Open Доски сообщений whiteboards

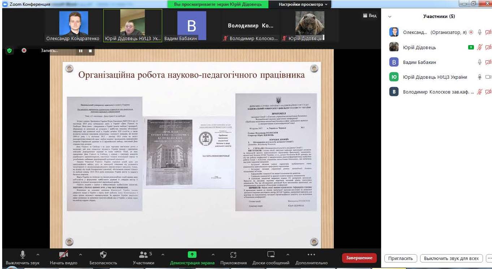(x=271, y=258)
